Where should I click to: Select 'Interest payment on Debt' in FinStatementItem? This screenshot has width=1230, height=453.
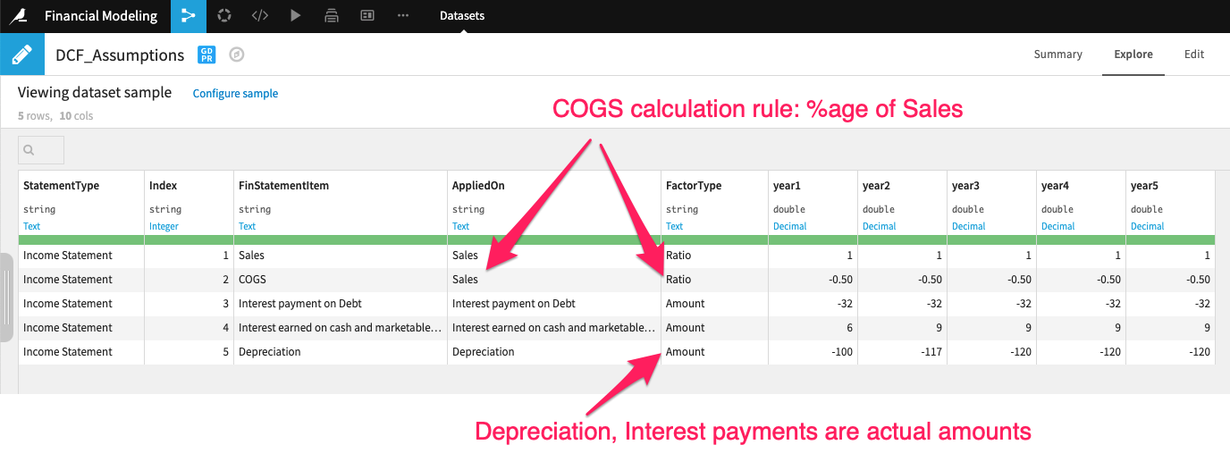coord(340,304)
